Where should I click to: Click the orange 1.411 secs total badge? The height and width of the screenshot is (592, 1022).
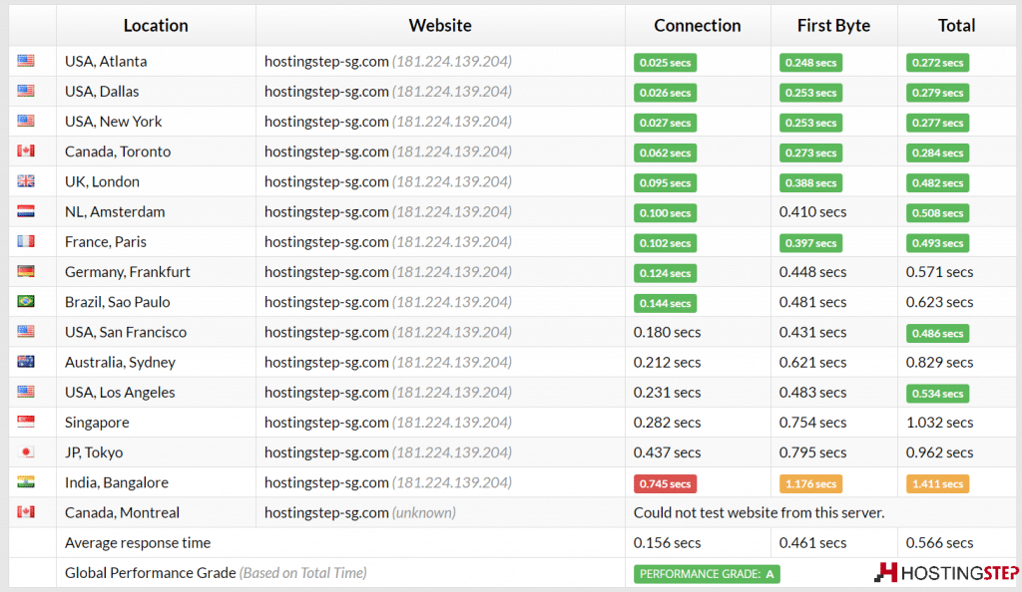[937, 484]
